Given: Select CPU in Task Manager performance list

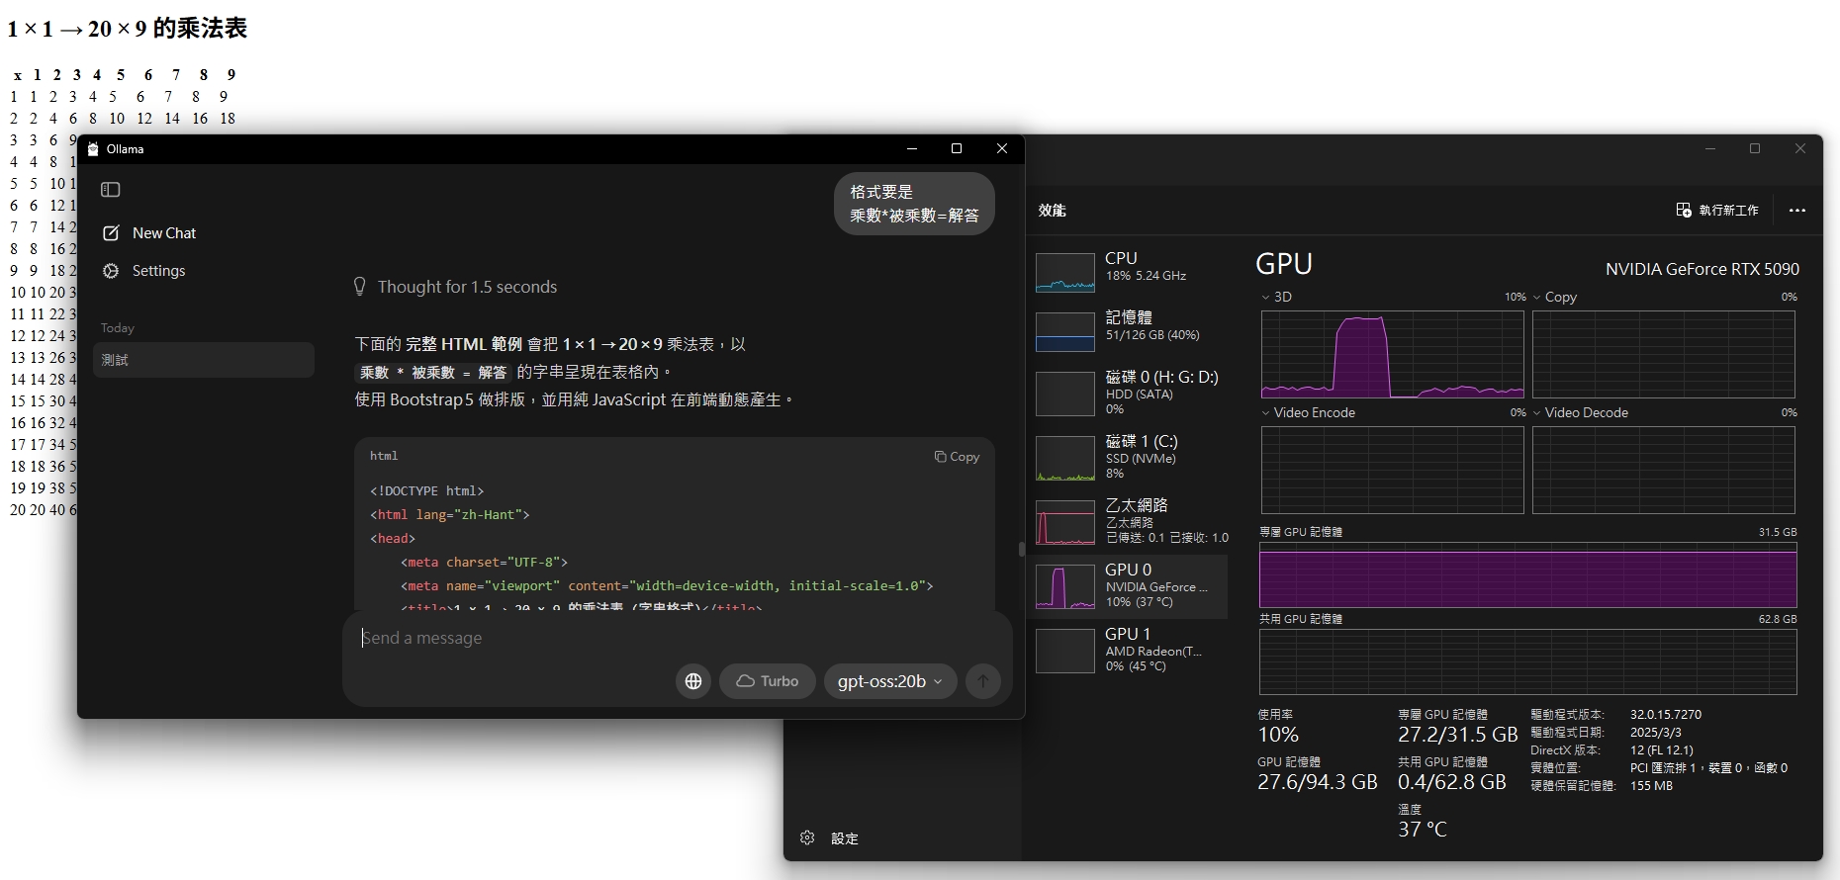Looking at the screenshot, I should 1128,272.
